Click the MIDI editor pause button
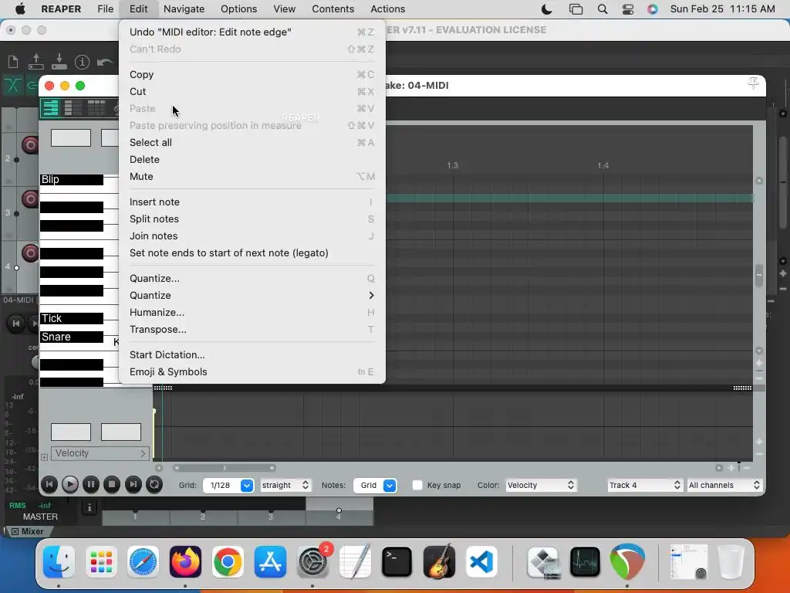This screenshot has width=790, height=593. click(x=91, y=485)
